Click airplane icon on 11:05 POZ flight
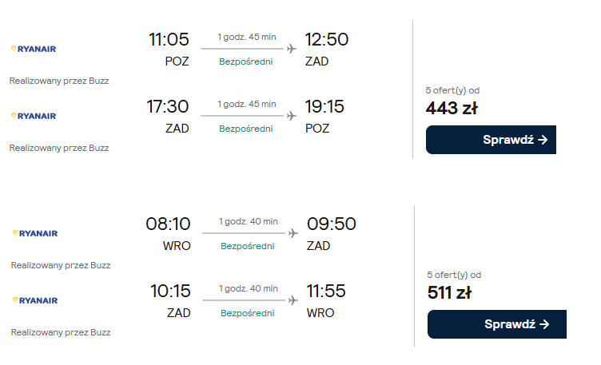601x365 pixels. pos(291,49)
